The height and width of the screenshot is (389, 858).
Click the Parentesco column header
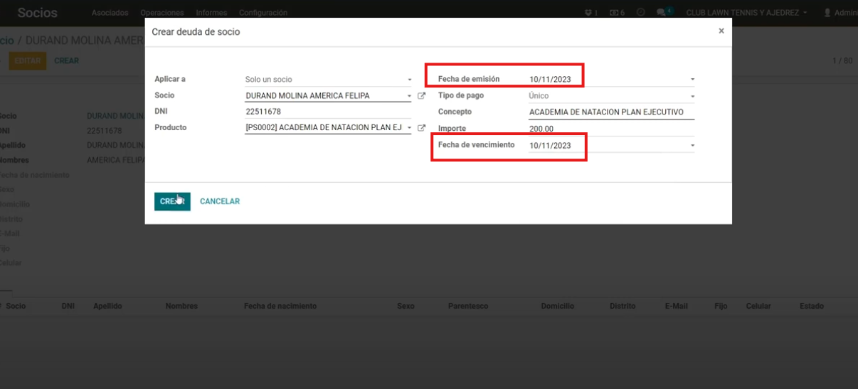tap(468, 306)
